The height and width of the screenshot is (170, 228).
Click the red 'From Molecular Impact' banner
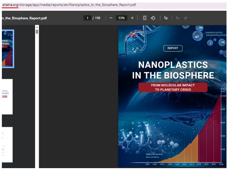pos(173,87)
